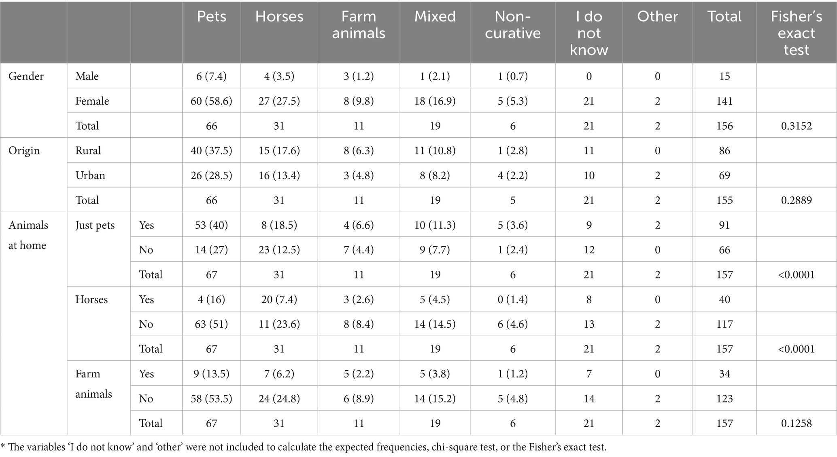Select the Rural row label
Viewport: 837px width, 457px height.
click(88, 150)
